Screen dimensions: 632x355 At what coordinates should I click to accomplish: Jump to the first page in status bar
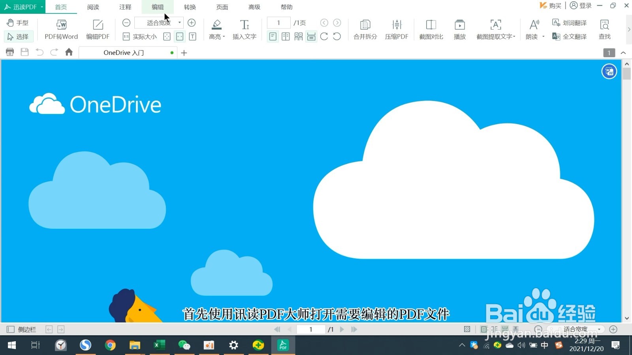[277, 329]
